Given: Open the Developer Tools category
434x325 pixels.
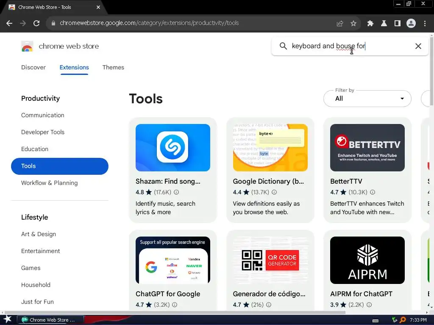Looking at the screenshot, I should coord(43,132).
